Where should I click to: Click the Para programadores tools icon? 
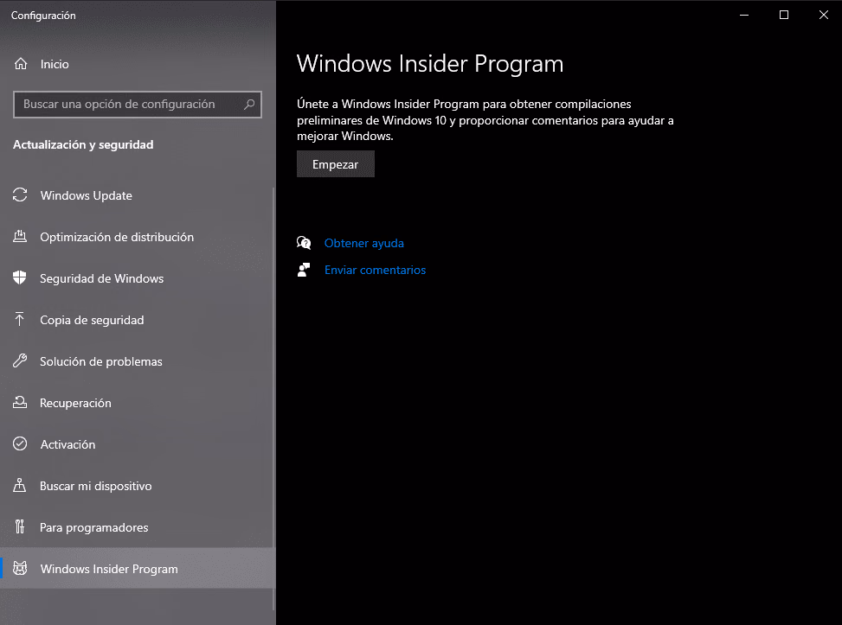(x=20, y=526)
